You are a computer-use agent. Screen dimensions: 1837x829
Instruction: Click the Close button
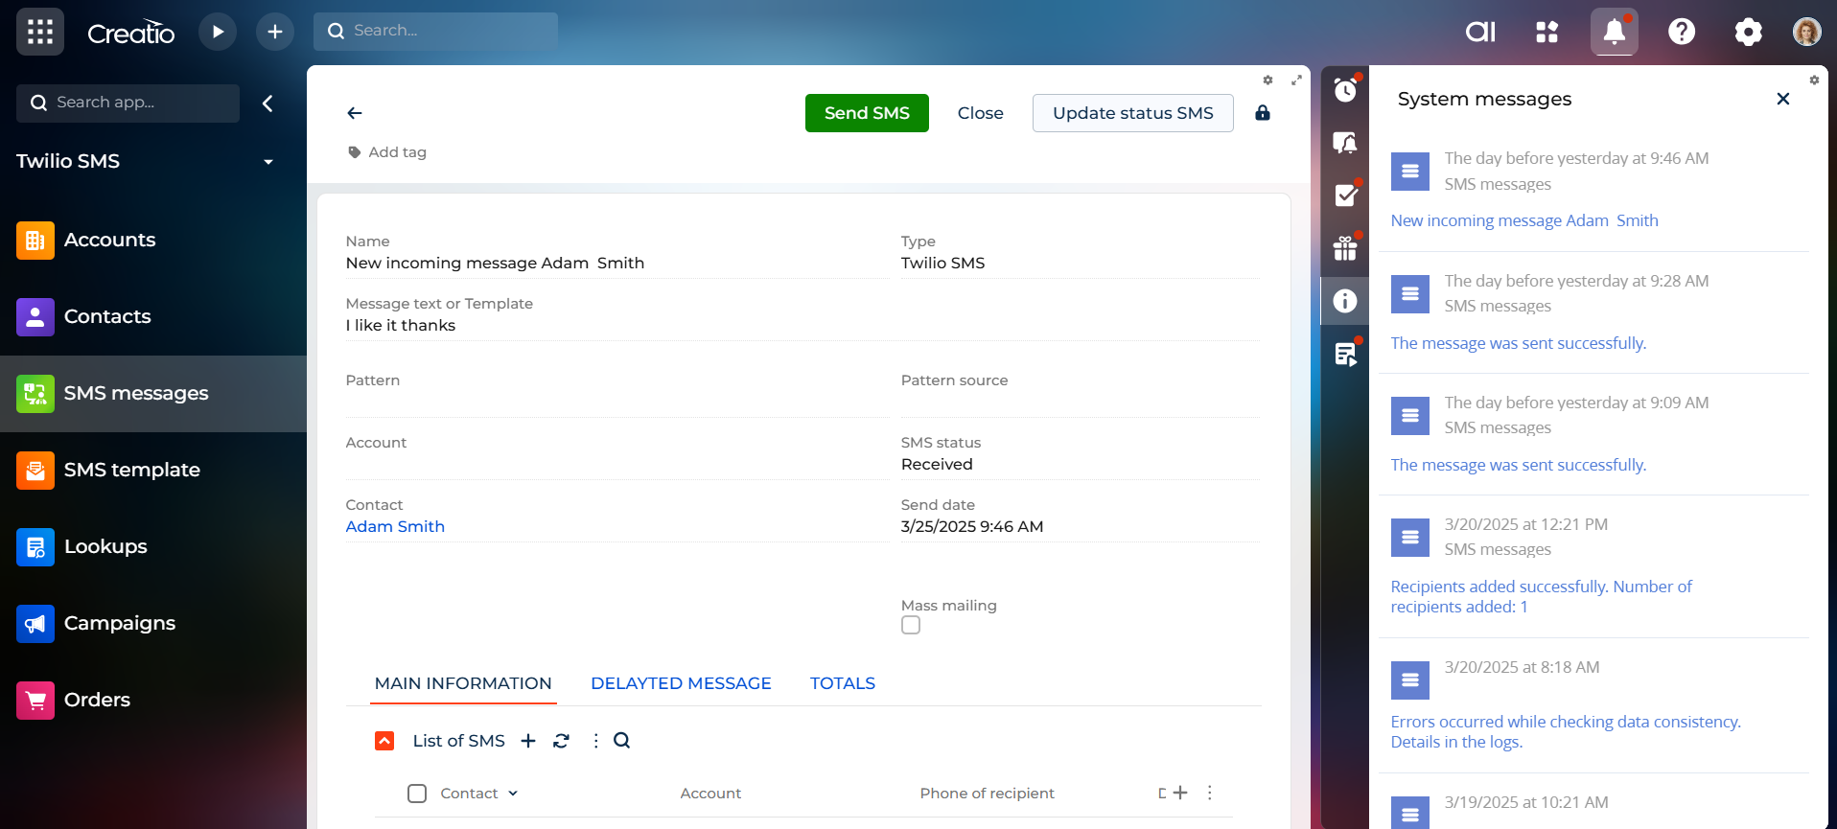click(x=980, y=113)
